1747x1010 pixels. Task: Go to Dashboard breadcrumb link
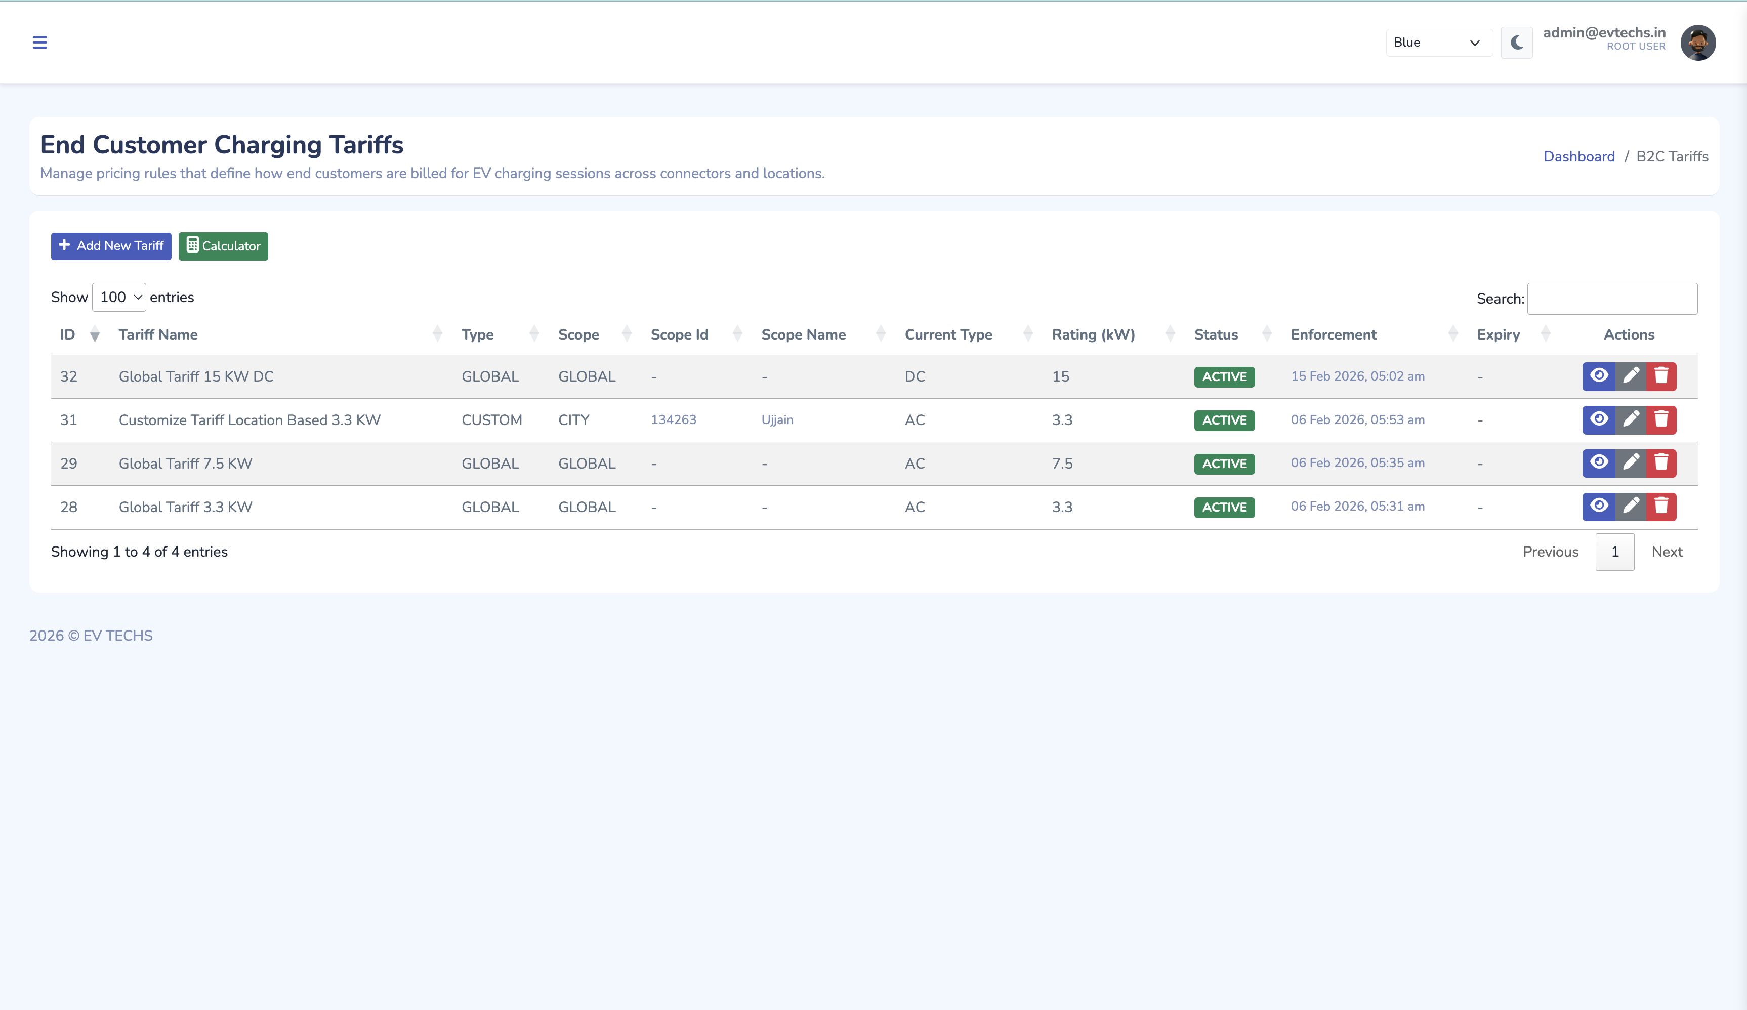(x=1578, y=156)
